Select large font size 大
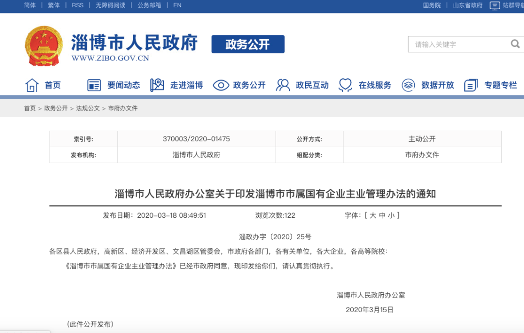Image resolution: width=524 pixels, height=333 pixels. pos(373,215)
